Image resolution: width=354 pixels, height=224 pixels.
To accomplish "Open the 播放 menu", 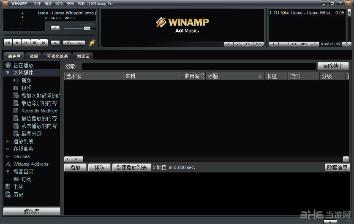I will [48, 3].
